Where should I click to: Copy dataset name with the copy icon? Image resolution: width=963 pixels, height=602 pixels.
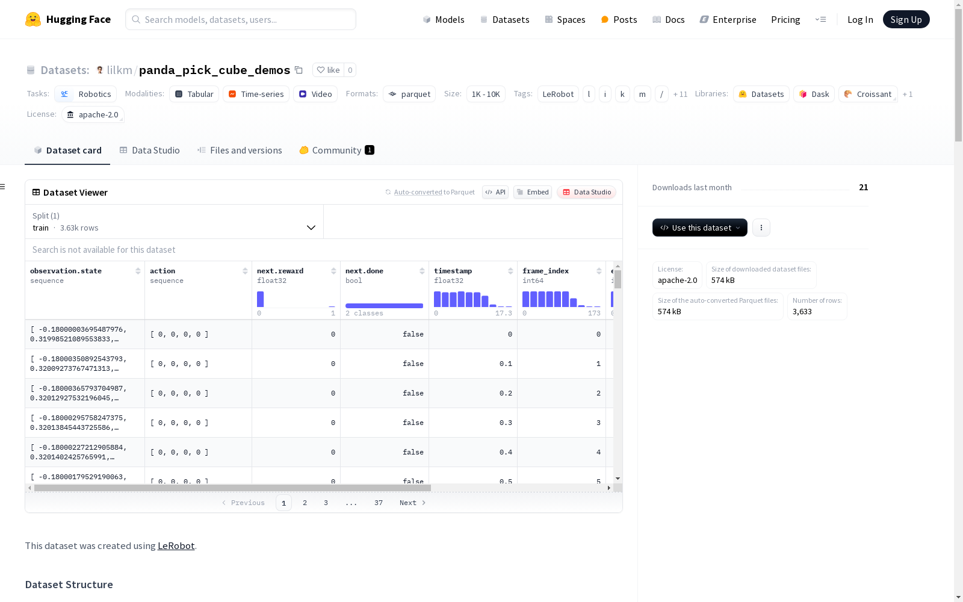(x=299, y=70)
